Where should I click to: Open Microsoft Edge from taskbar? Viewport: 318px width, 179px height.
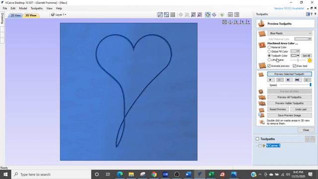tap(120, 175)
